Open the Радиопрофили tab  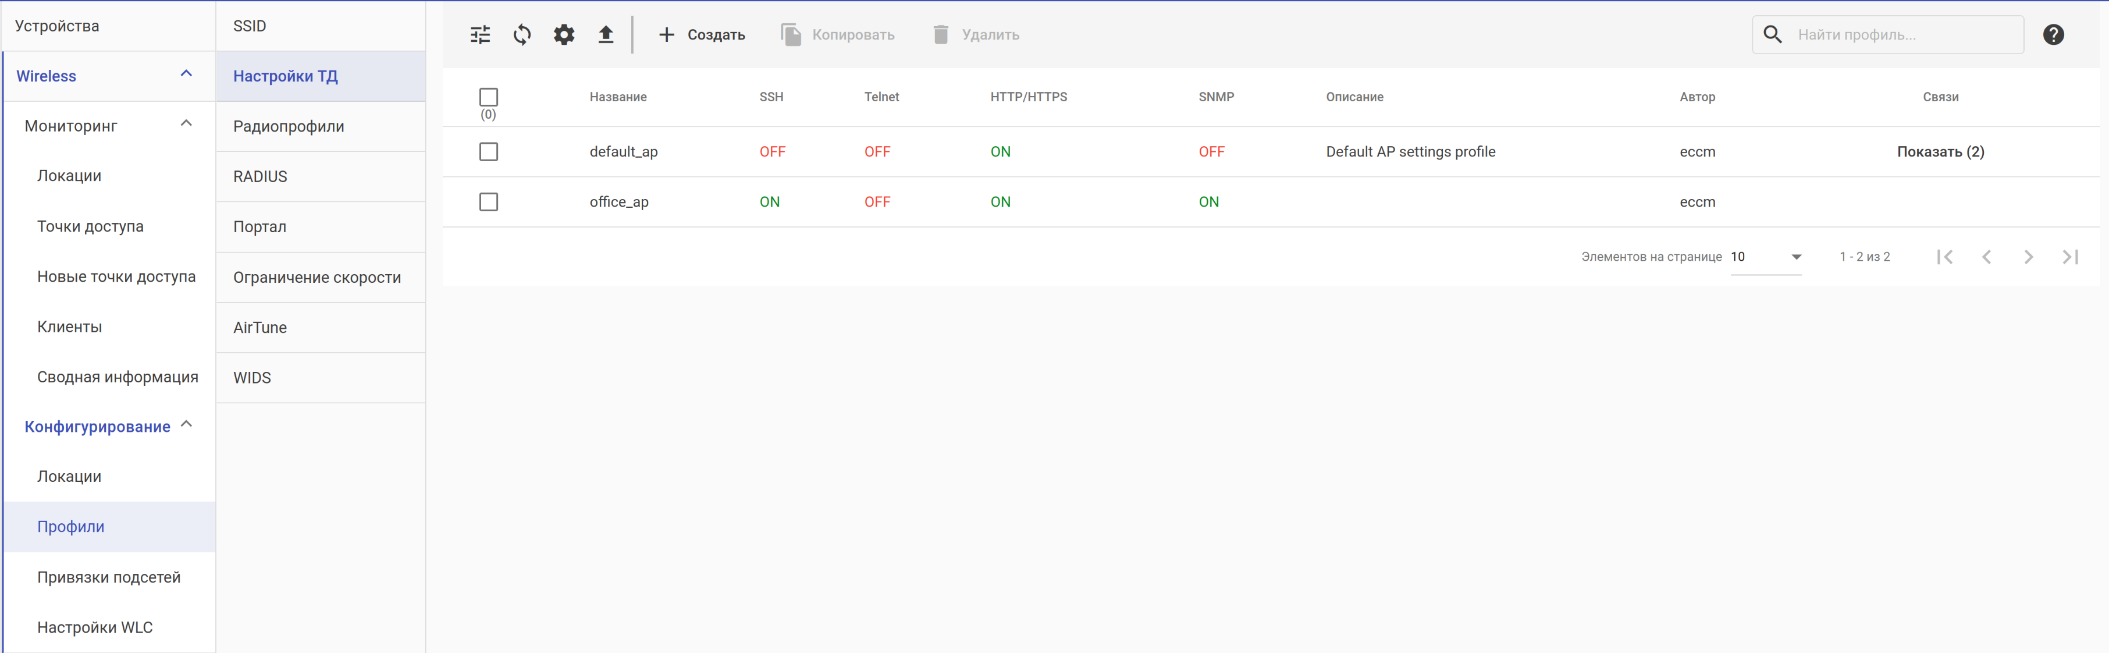[x=289, y=126]
